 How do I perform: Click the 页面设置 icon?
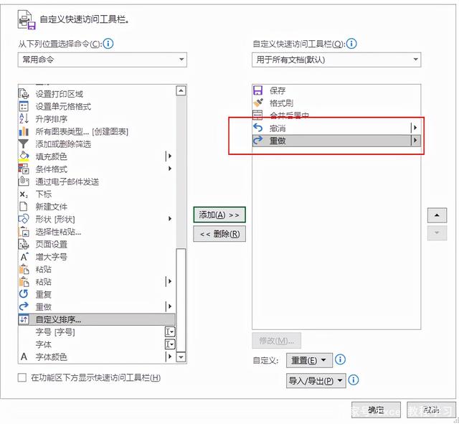(24, 244)
